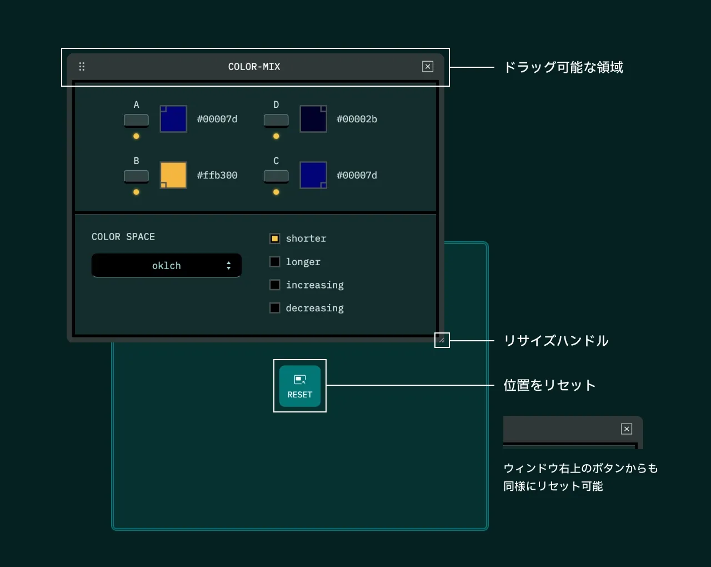Enable the "longer" checkbox

[274, 261]
